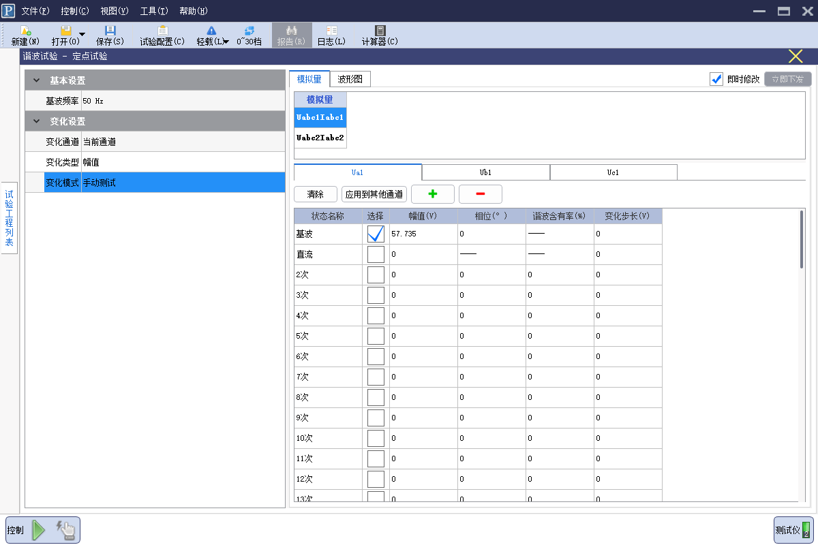Open the 工具 menu
The image size is (818, 545).
point(153,11)
